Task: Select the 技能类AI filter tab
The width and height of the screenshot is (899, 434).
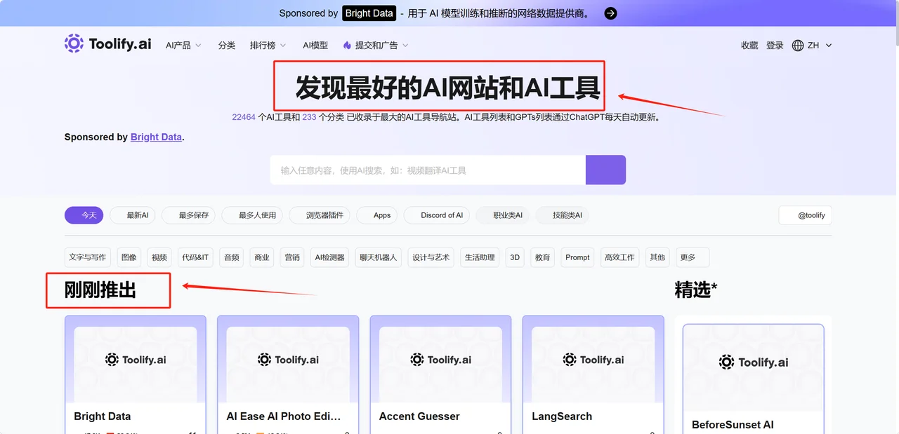Action: [x=563, y=215]
